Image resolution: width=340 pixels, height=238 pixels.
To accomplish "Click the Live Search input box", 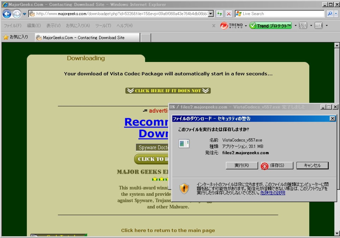I will [x=280, y=14].
